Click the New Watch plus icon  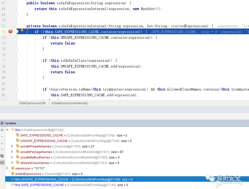coord(2,130)
